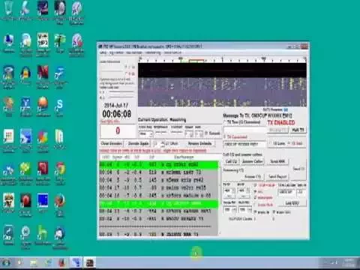This screenshot has height=270, width=360.
Task: Open the Single decoder bandwidth dropdown
Action: (x=229, y=209)
